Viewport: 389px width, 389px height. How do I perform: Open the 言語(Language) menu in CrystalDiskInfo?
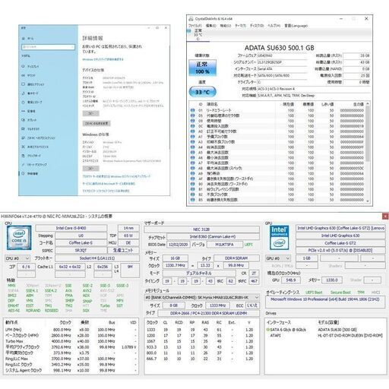(x=296, y=26)
